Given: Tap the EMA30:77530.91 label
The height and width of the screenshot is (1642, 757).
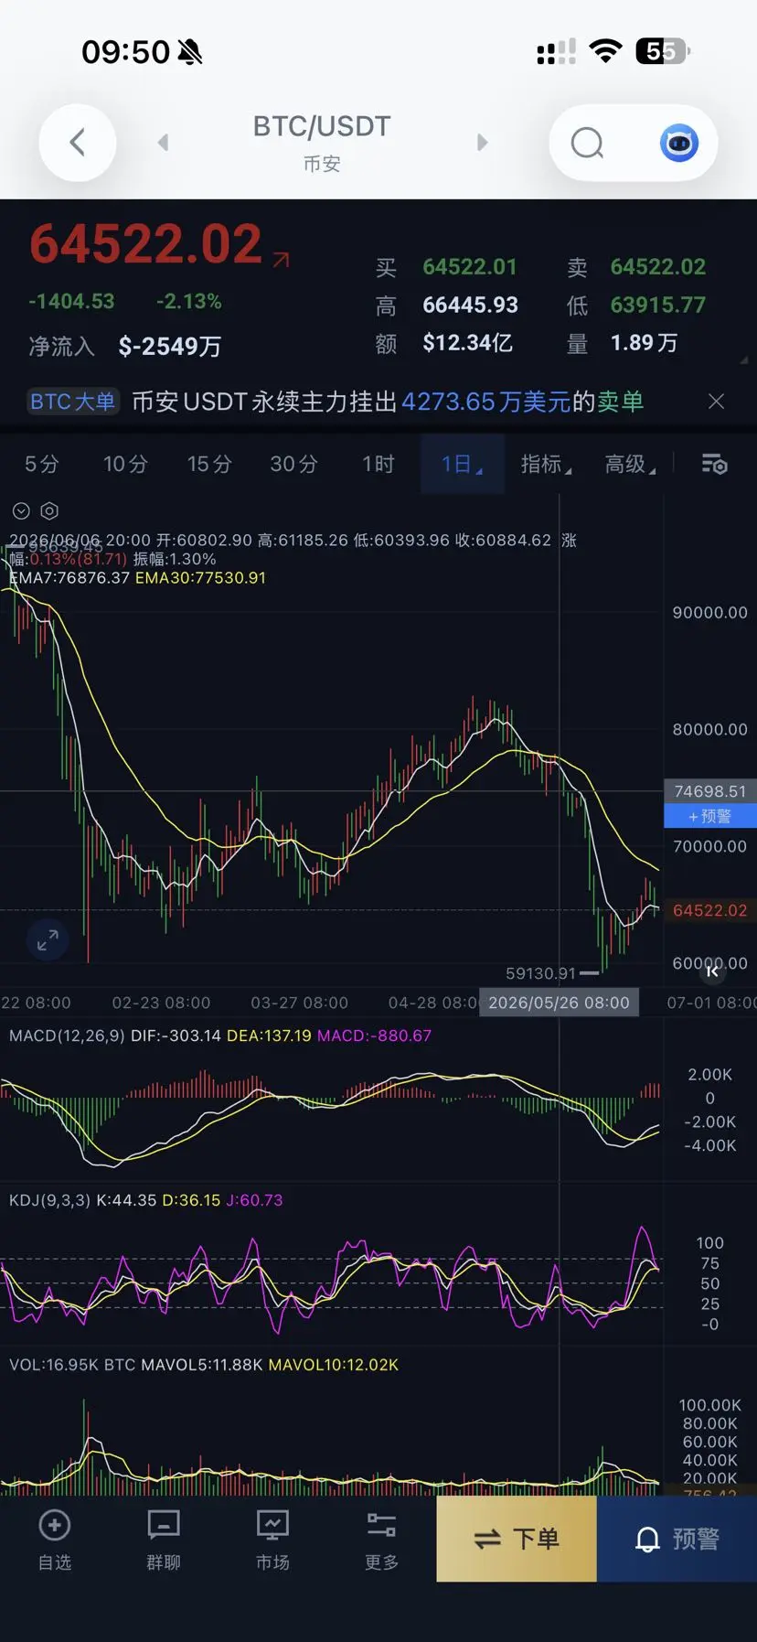Looking at the screenshot, I should coord(200,578).
